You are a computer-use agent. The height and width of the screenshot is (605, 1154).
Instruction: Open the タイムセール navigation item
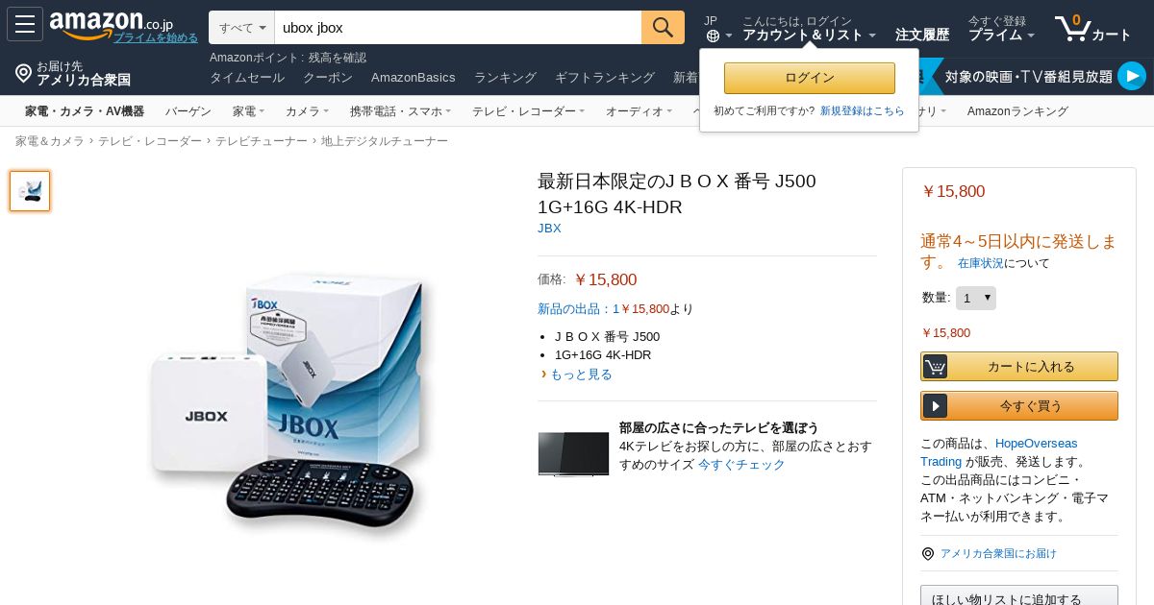(247, 77)
